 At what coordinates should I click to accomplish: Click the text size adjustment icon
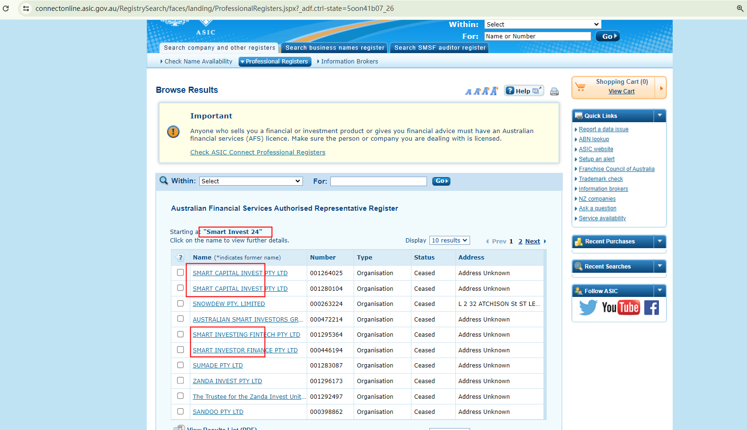point(481,91)
